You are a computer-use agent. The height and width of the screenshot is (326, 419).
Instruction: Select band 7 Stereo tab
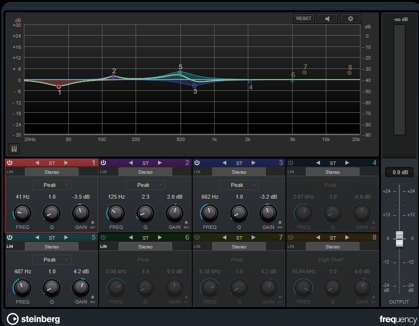[239, 246]
